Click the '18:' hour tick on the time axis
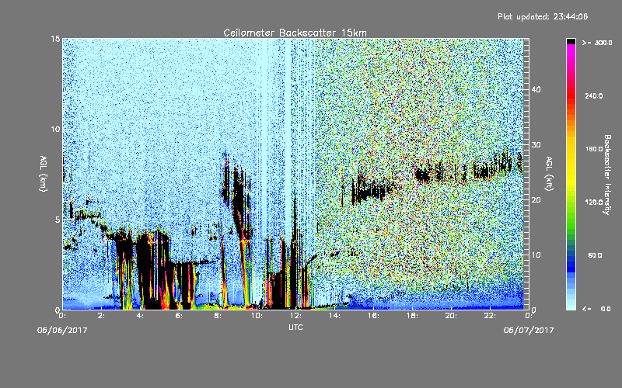 (x=412, y=316)
